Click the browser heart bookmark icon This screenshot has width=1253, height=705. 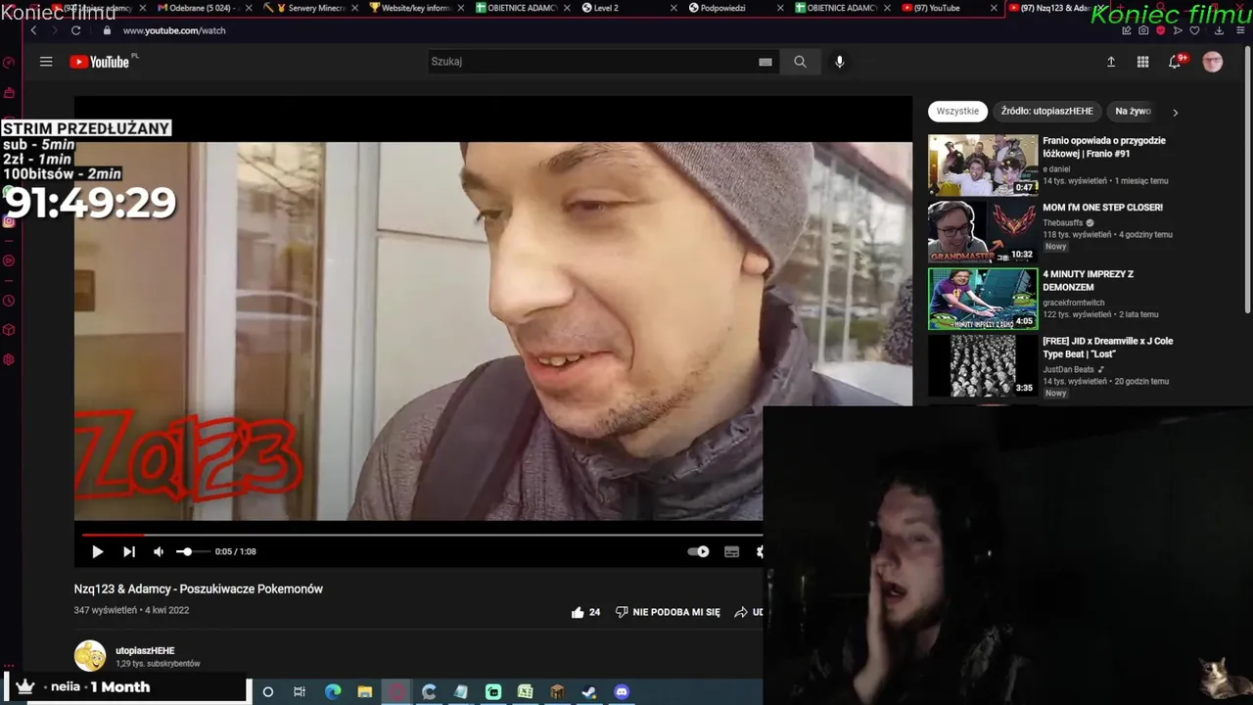[x=1194, y=30]
